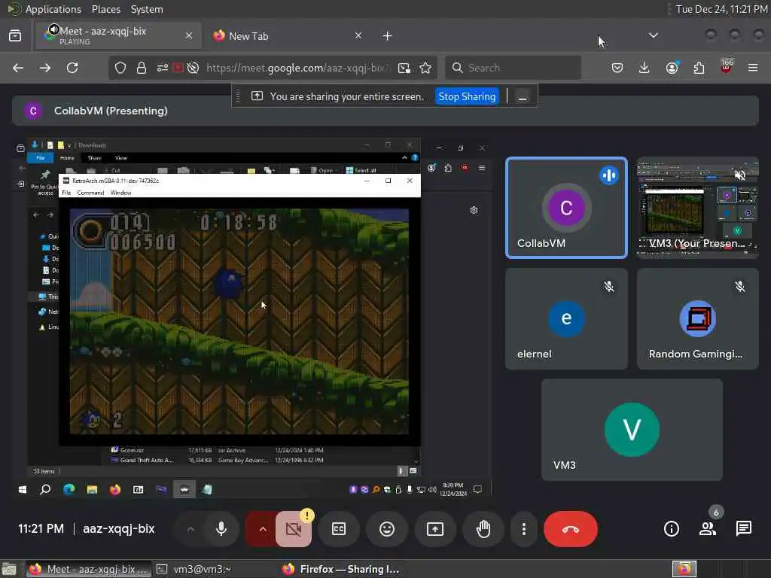Expand audio settings chevron beside microphone
Viewport: 771px width, 578px height.
190,529
